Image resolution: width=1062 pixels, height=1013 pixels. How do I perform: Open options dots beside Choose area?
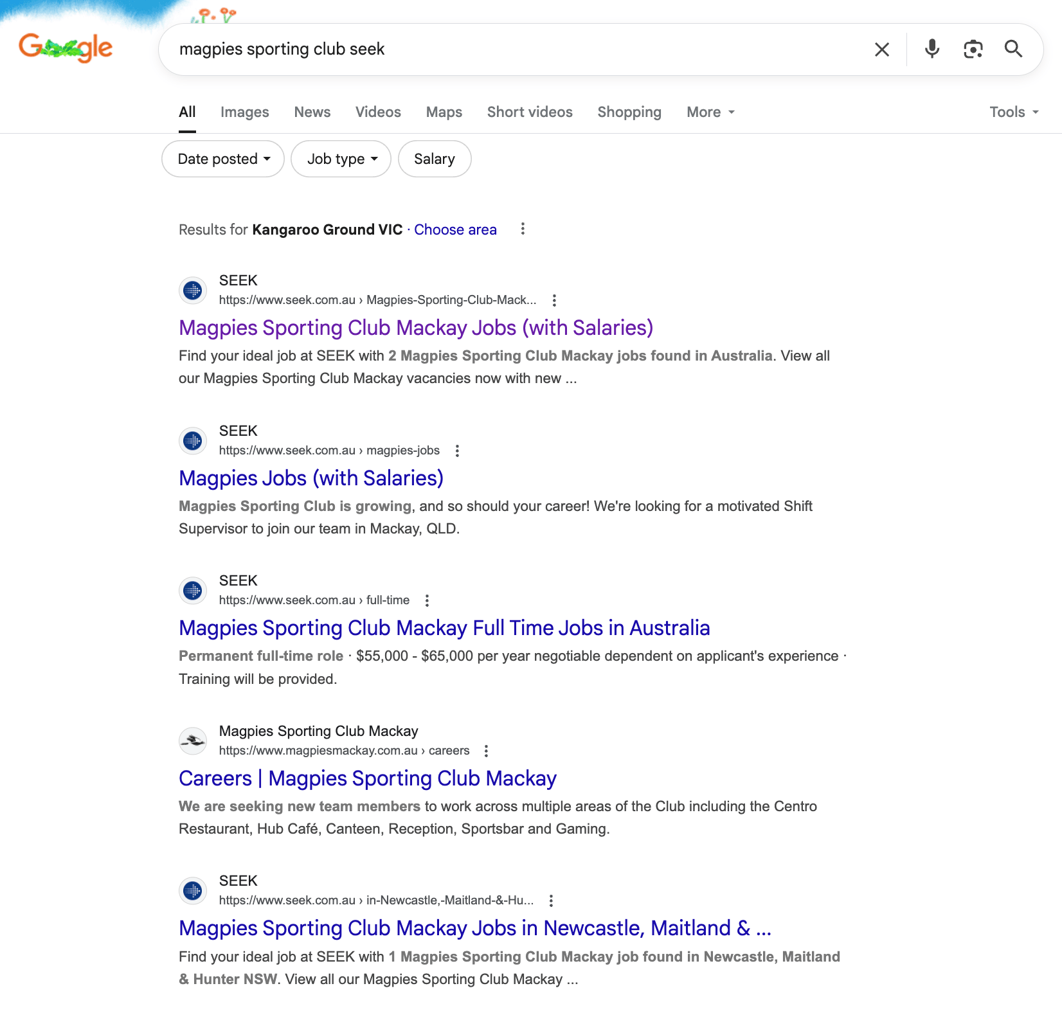click(523, 229)
